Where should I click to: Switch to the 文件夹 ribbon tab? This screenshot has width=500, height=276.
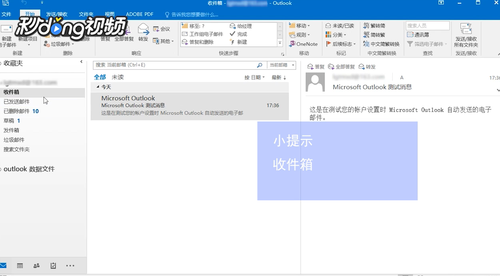[x=86, y=14]
